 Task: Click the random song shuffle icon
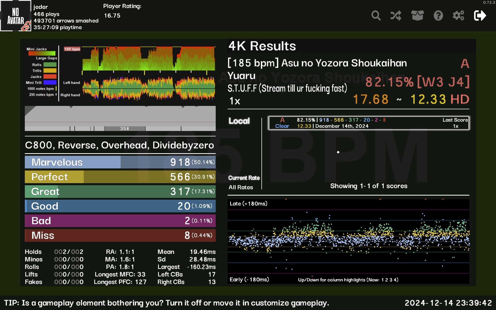coord(396,16)
